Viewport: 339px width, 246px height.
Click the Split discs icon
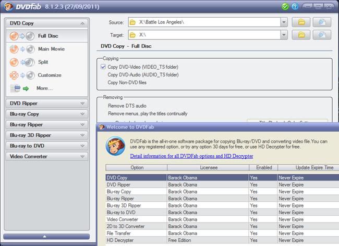coord(22,62)
